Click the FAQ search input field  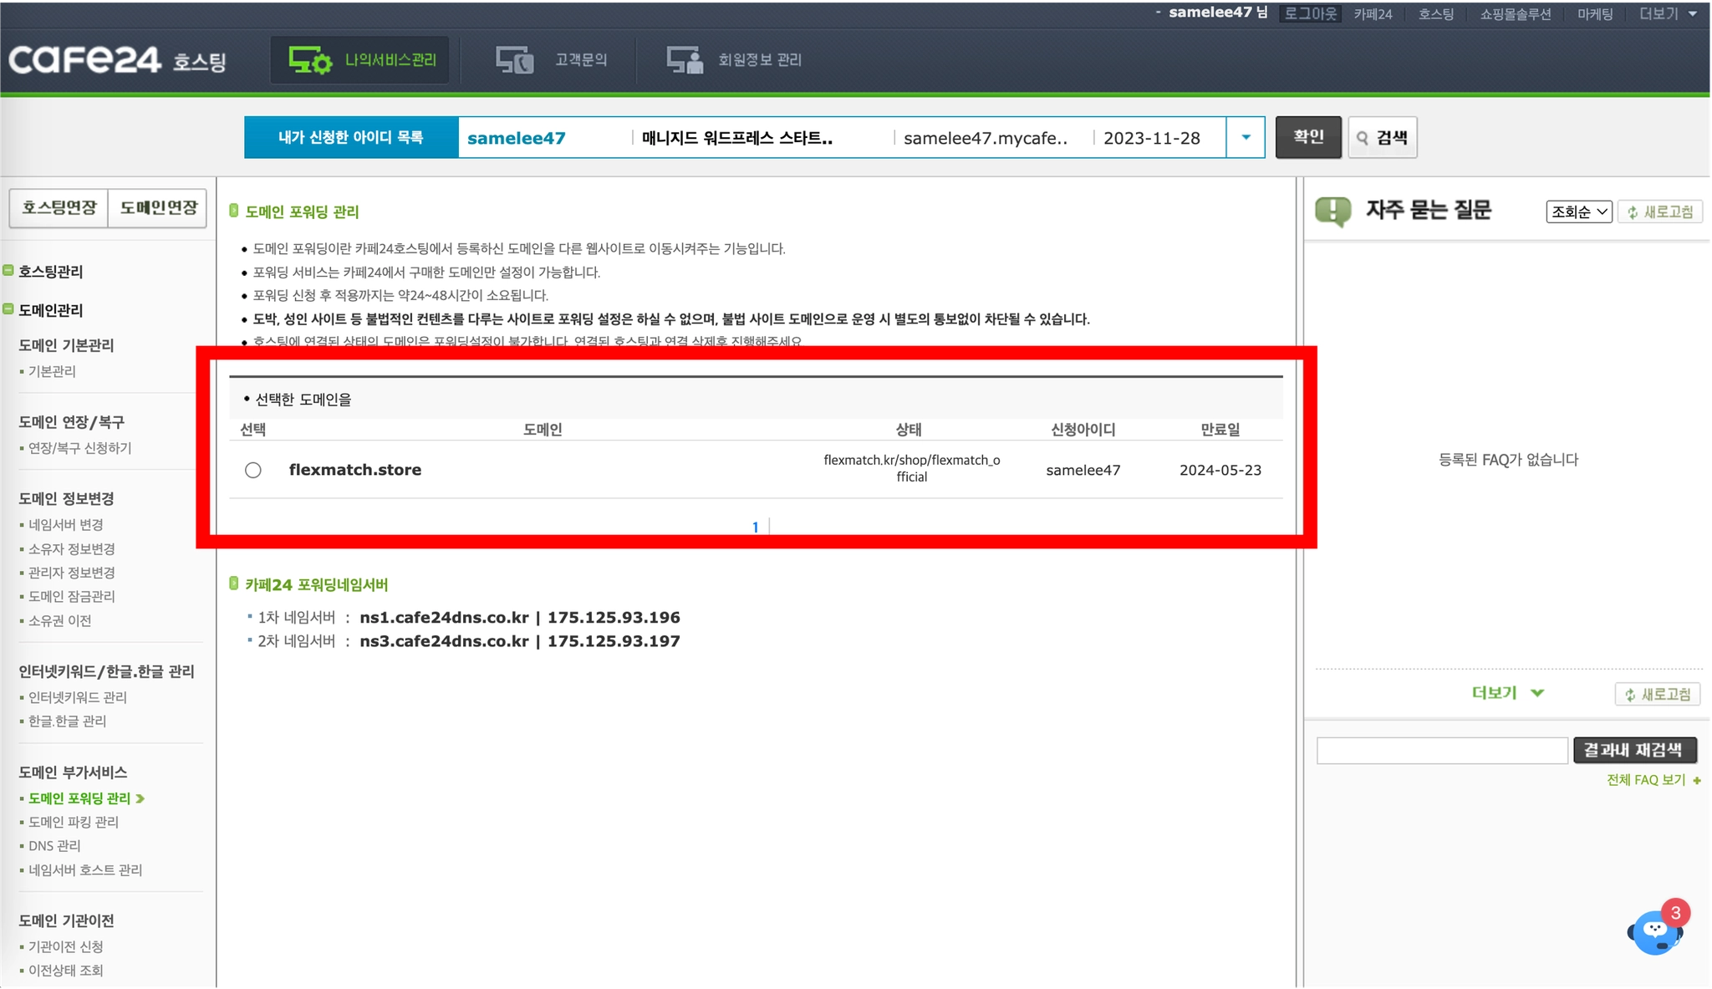pos(1441,751)
